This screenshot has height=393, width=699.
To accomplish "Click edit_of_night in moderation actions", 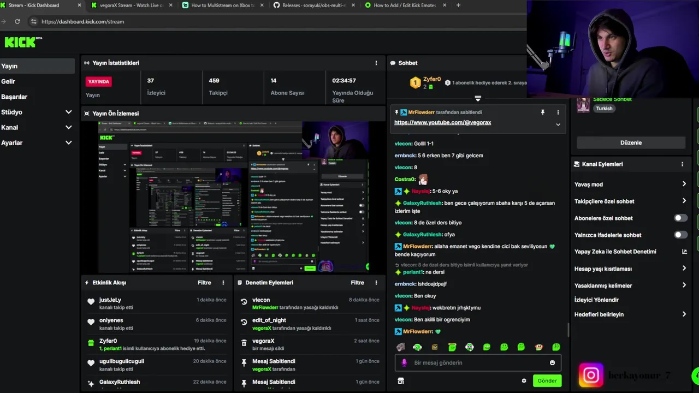I will [269, 320].
